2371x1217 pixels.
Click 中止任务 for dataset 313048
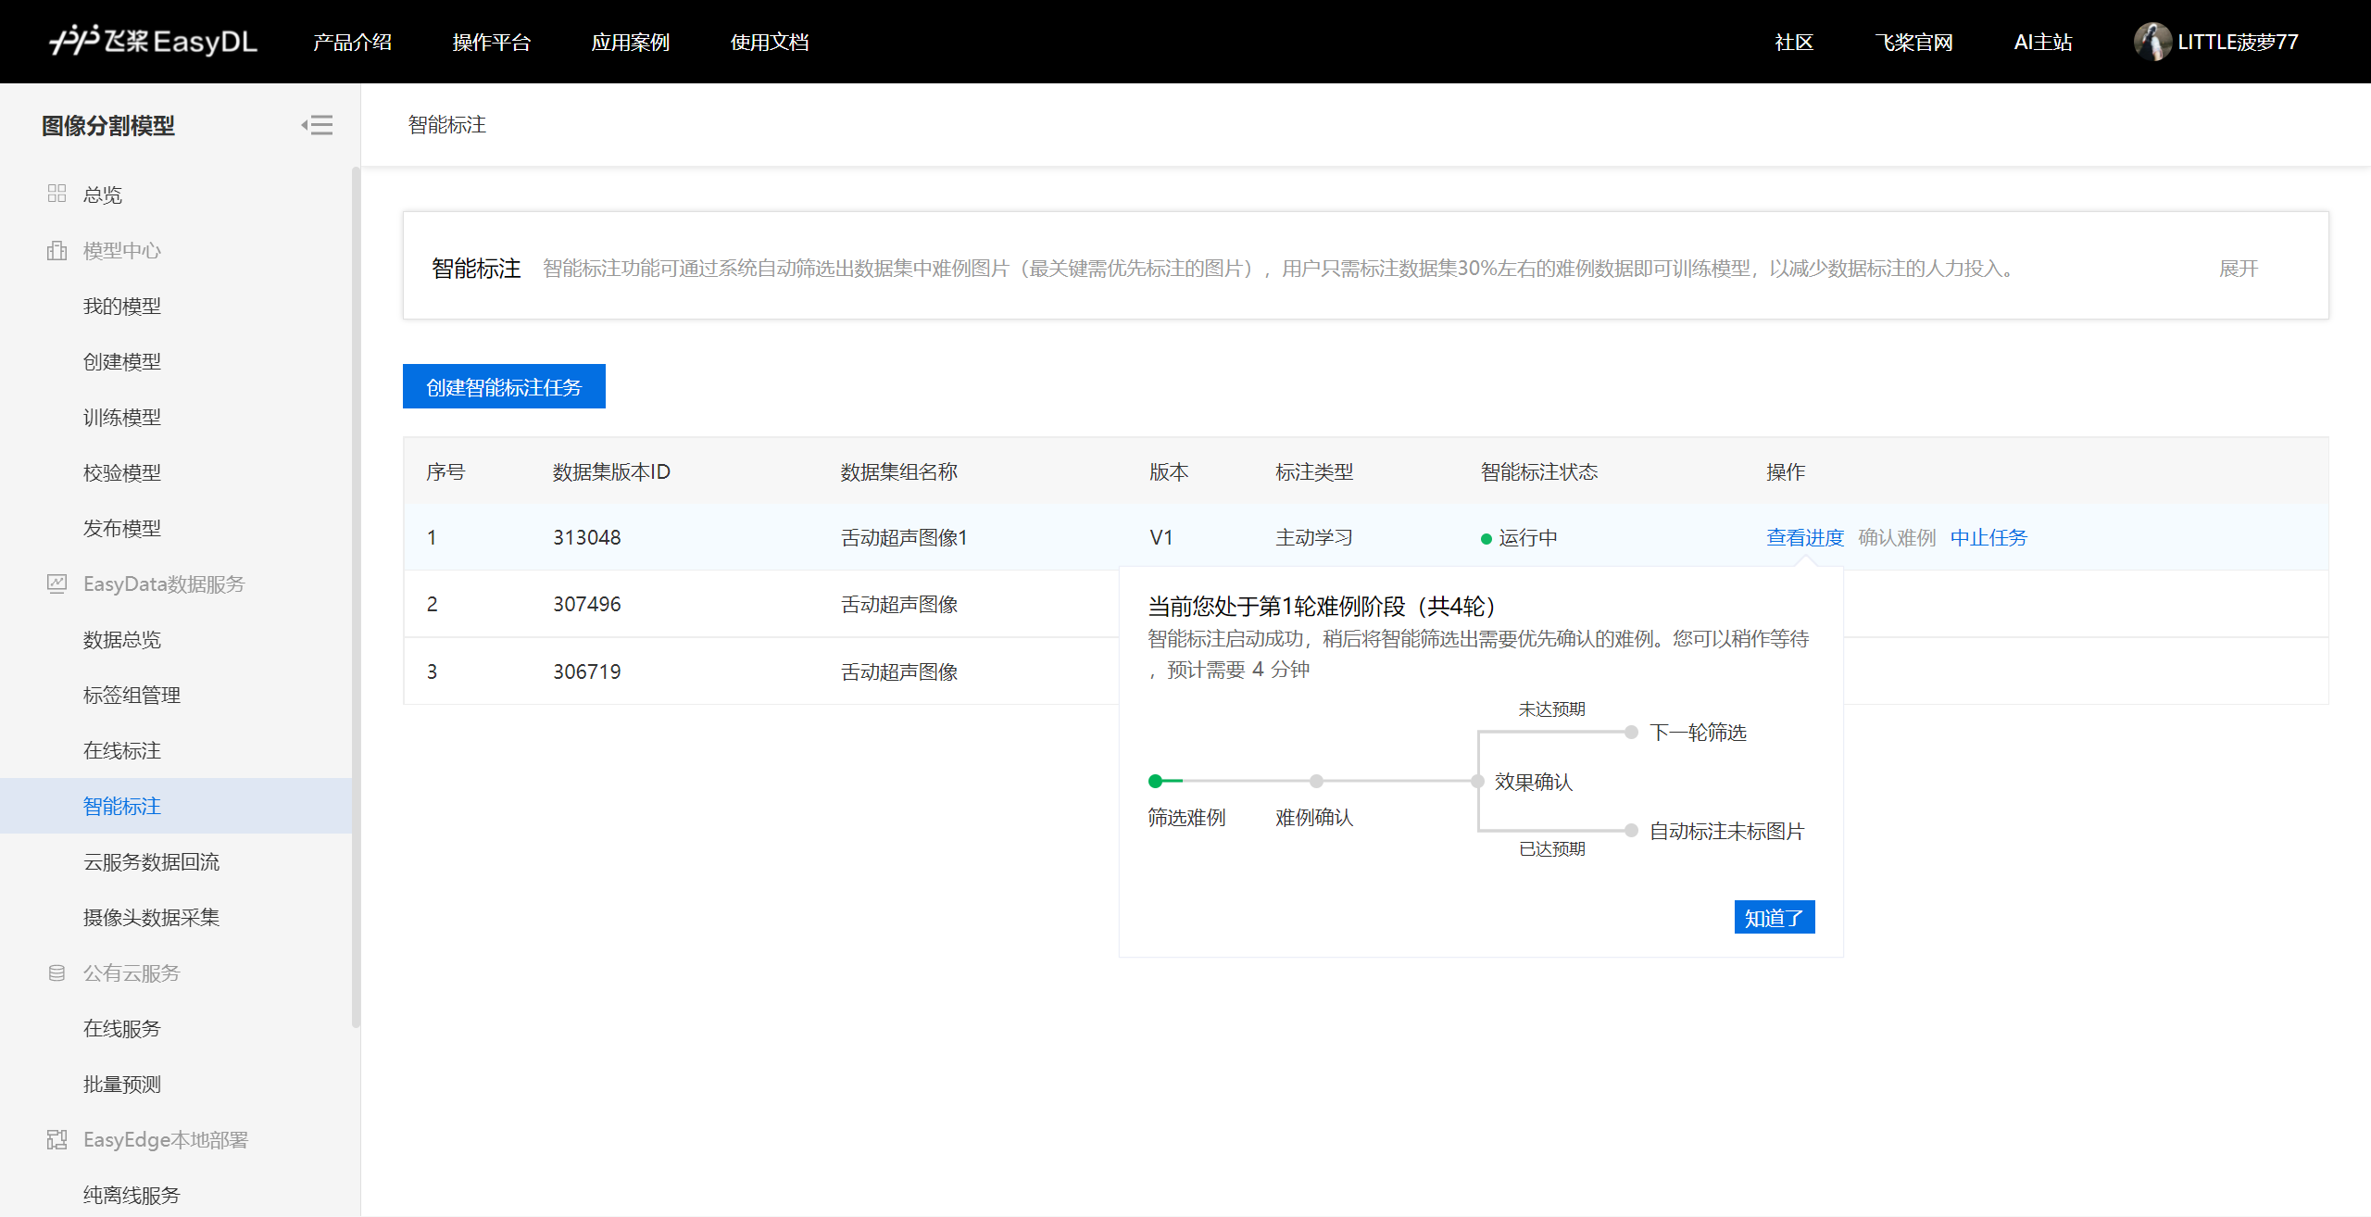click(1988, 537)
